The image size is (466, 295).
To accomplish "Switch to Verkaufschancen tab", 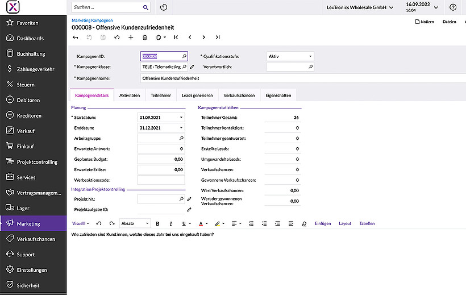I will click(239, 95).
